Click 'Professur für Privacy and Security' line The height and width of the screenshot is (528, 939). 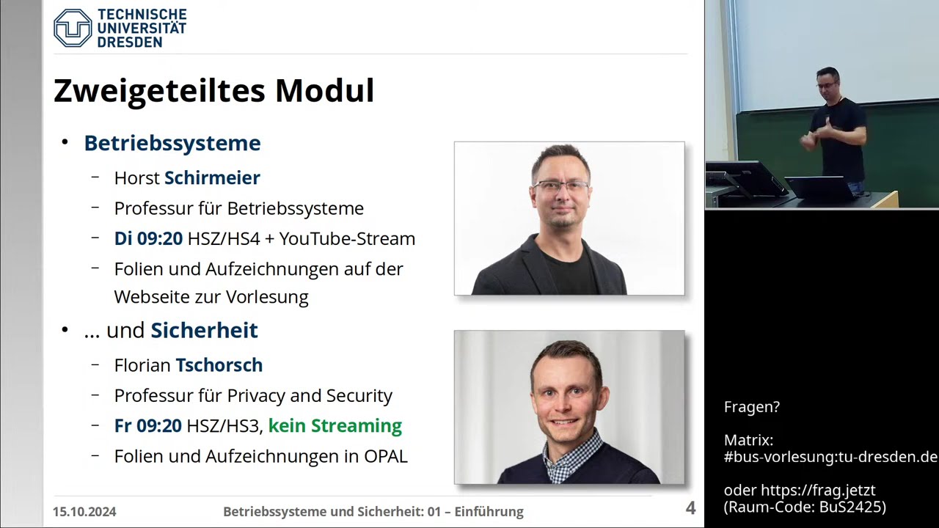[x=253, y=395]
